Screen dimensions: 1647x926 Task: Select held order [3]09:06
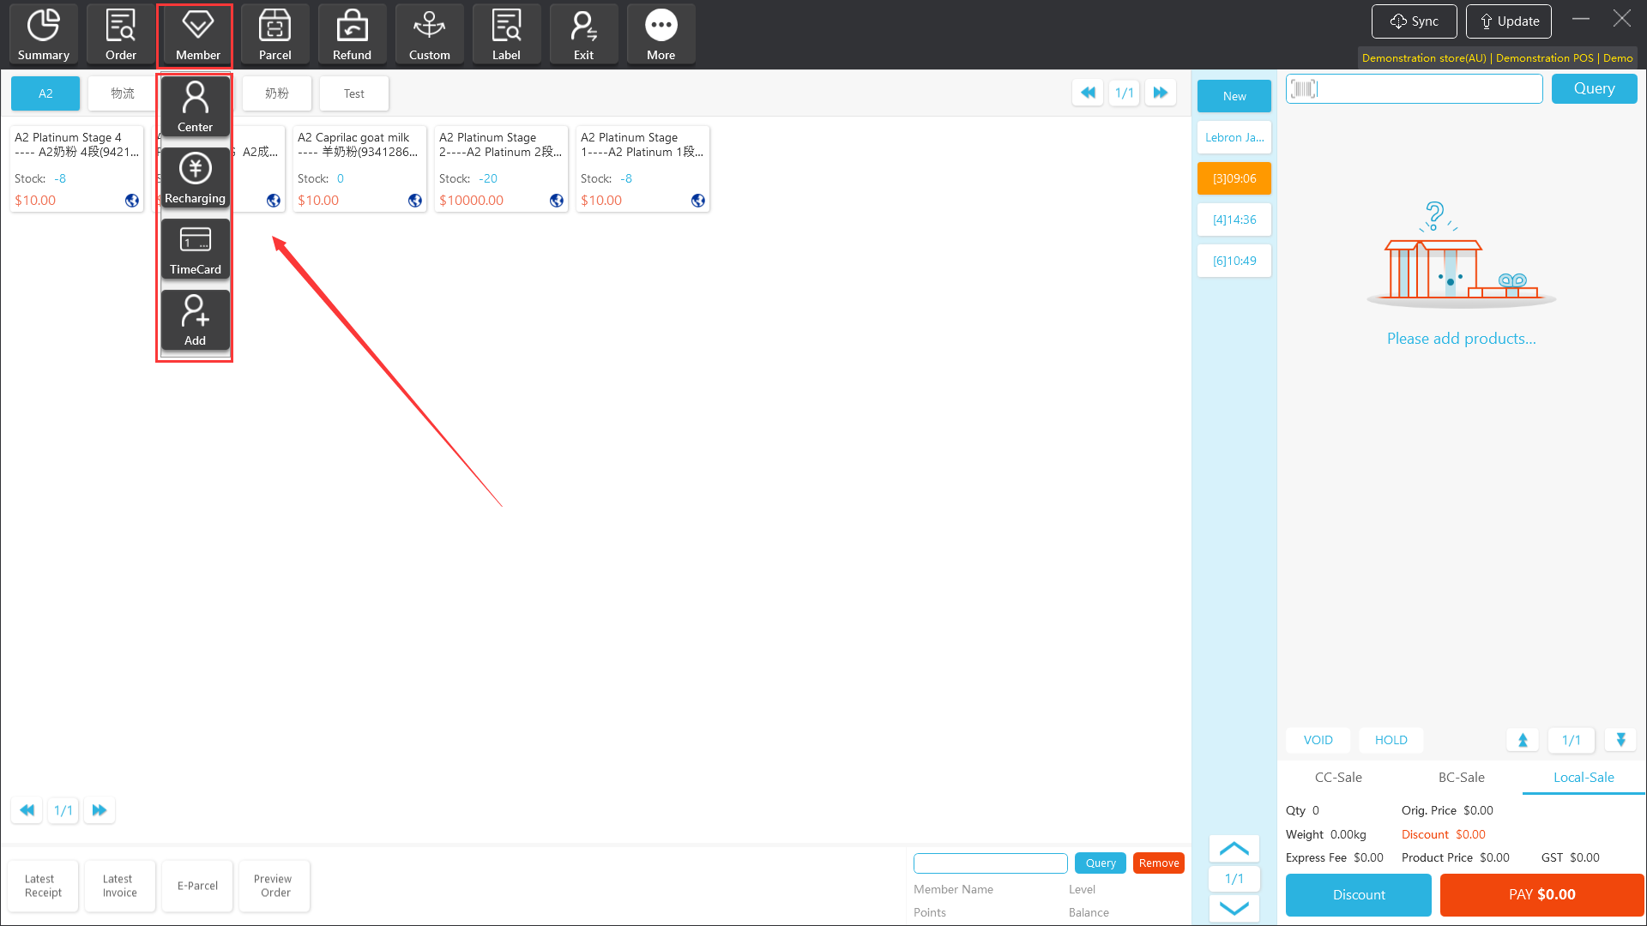[x=1234, y=178]
